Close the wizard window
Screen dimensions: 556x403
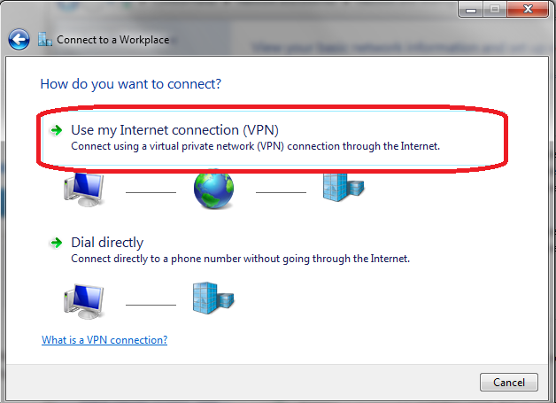point(528,9)
